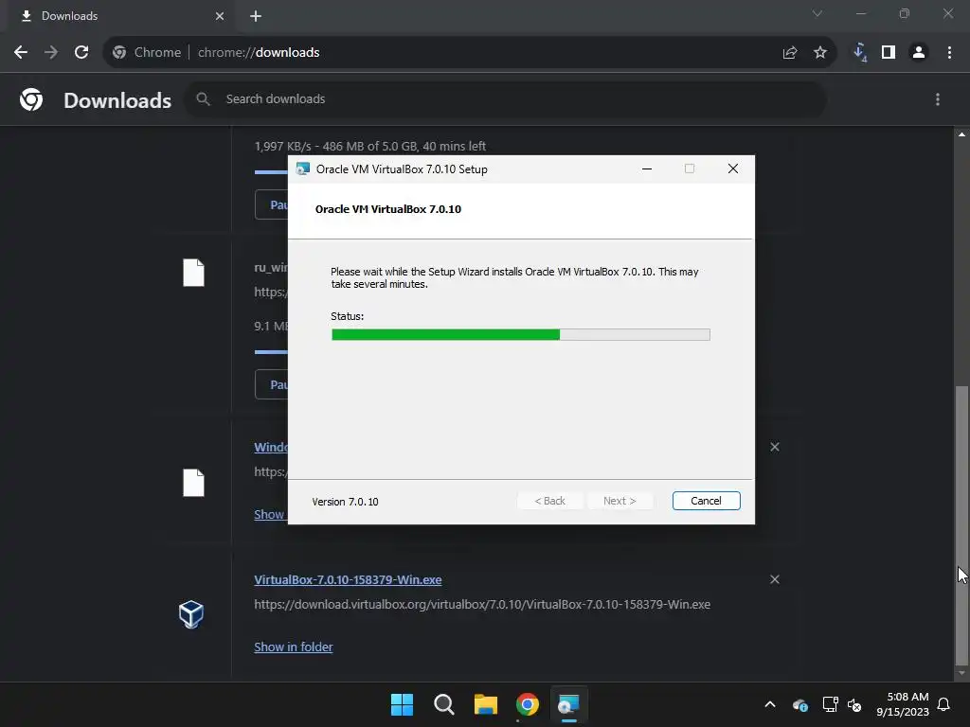970x727 pixels.
Task: Open VirtualBox-7.0.10-158379-Win.exe link
Action: 348,580
